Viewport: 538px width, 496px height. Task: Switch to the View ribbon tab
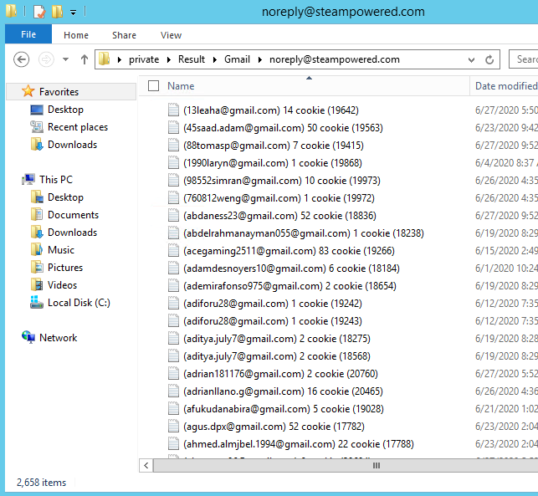(x=171, y=35)
